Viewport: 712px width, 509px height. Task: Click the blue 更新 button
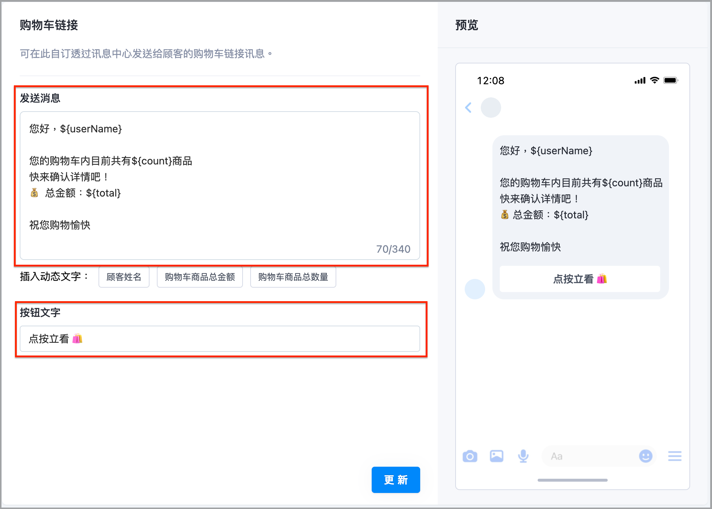click(396, 480)
